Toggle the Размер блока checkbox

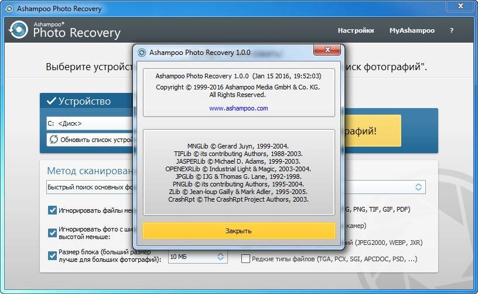52,255
